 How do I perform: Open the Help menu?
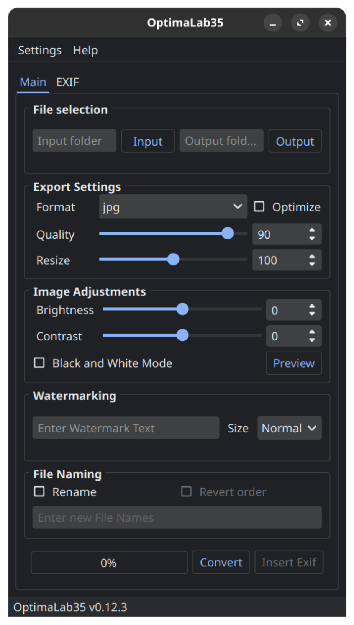[x=85, y=50]
